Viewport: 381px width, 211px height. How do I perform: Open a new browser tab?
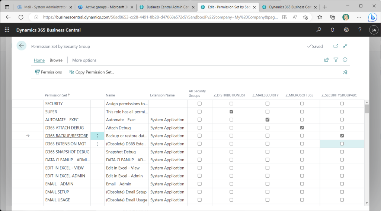point(325,7)
